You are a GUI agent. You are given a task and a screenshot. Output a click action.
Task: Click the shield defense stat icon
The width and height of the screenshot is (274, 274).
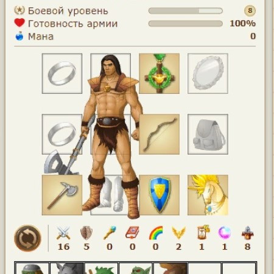86,233
